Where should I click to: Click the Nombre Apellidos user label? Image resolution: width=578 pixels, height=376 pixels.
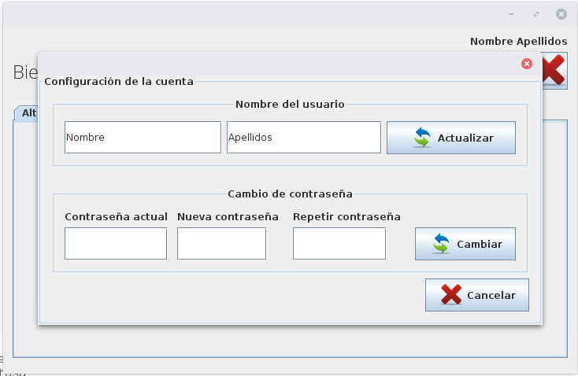tap(518, 41)
